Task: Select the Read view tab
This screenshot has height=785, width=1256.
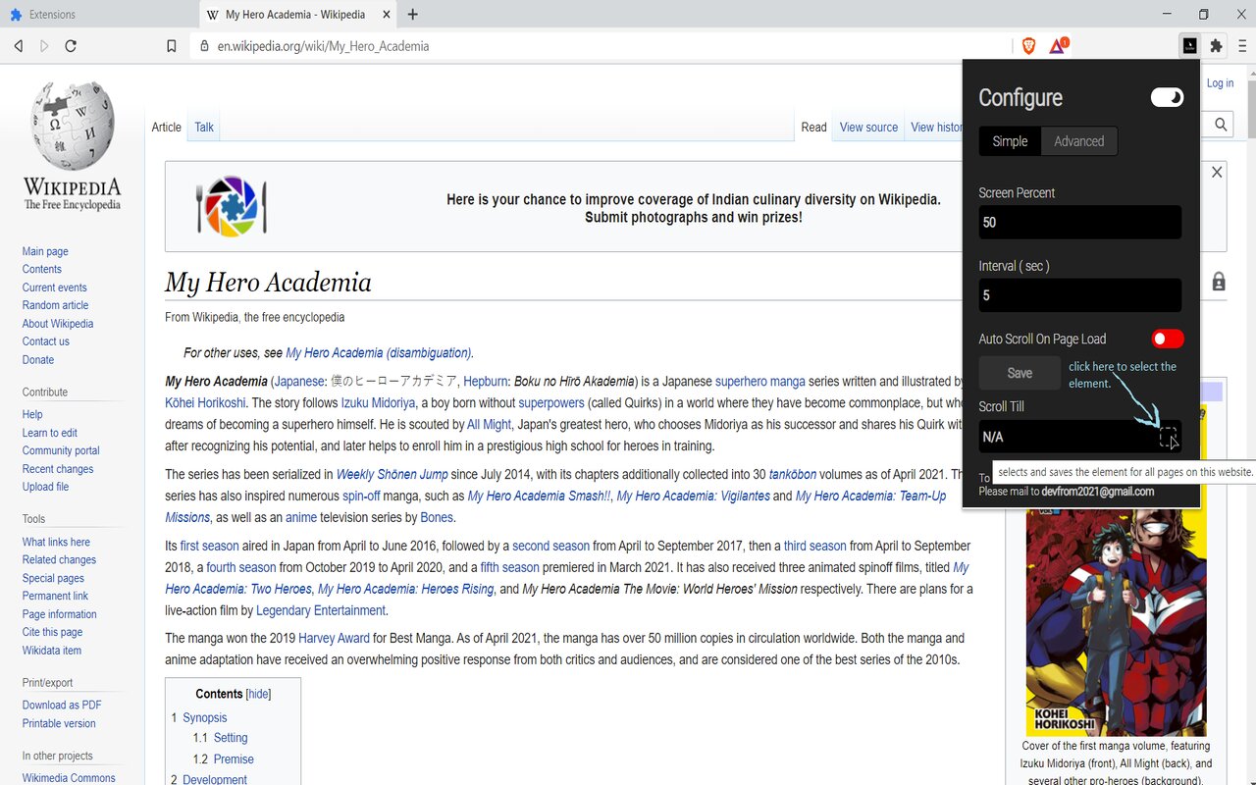Action: coord(813,127)
